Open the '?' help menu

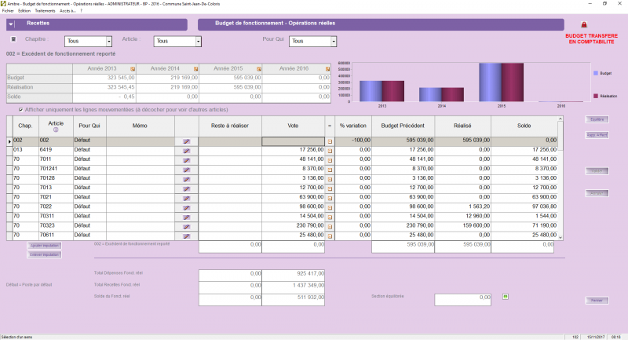point(81,11)
